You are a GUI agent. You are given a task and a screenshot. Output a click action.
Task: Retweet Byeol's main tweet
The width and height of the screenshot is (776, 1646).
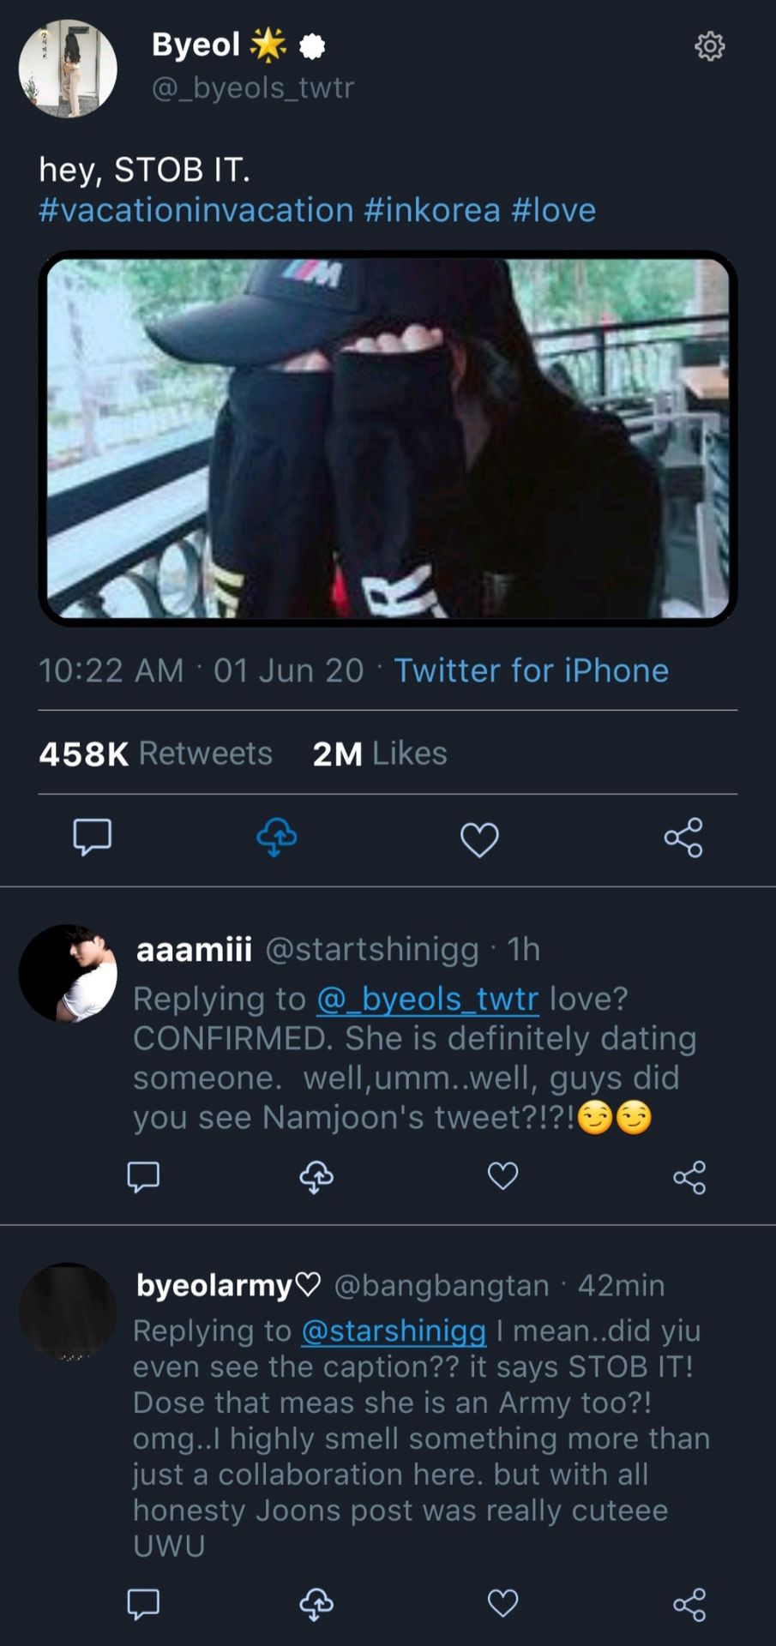click(276, 838)
